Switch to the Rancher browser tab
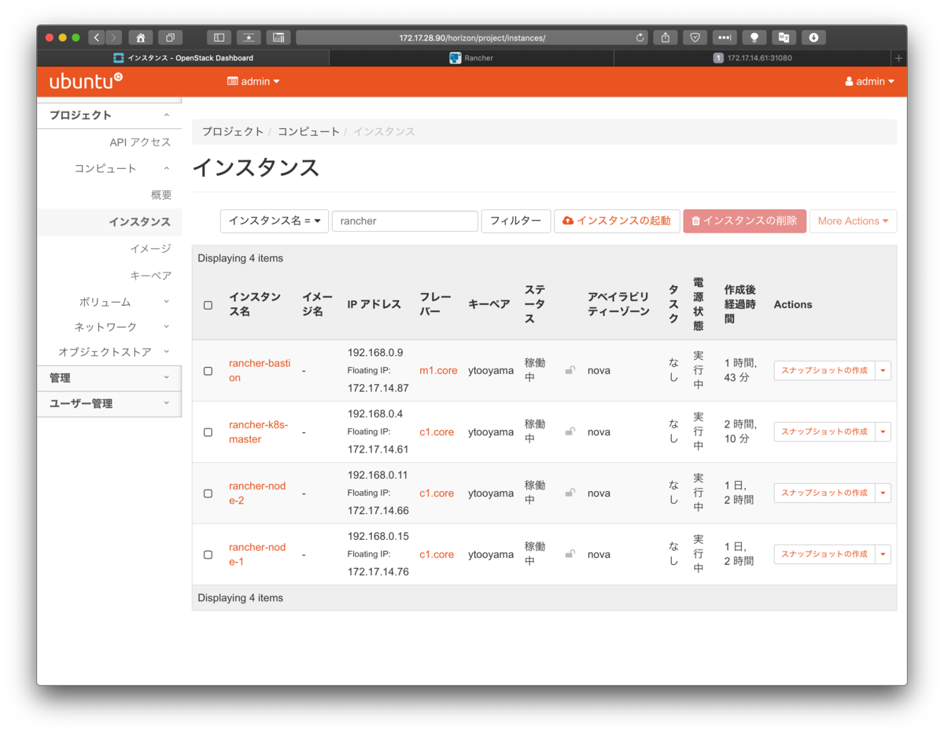944x734 pixels. pos(471,58)
